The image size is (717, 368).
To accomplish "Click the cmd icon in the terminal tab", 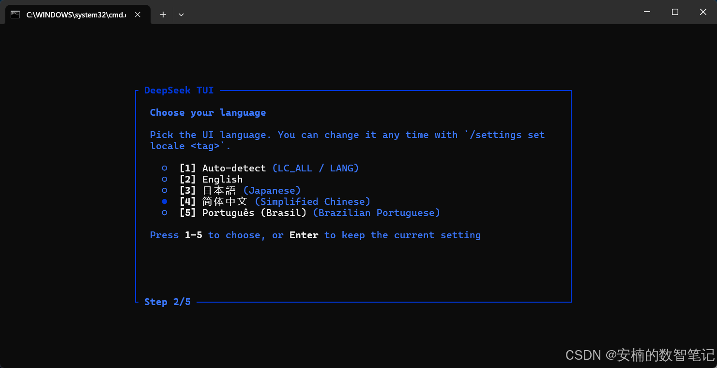I will pyautogui.click(x=15, y=15).
